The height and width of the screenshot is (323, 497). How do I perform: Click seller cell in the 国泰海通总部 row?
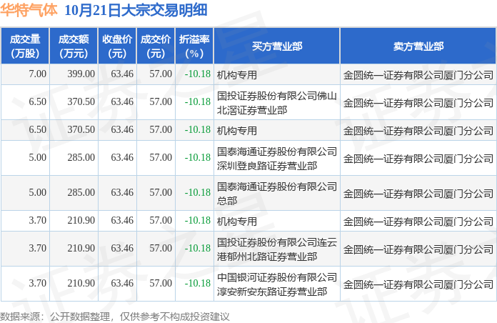[418, 194]
